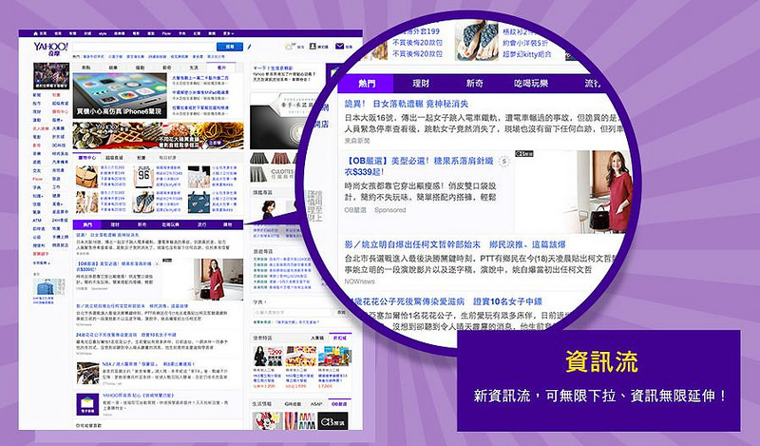This screenshot has width=760, height=446.
Task: Click the $ sponsored icon in magnified ad
Action: (504, 162)
